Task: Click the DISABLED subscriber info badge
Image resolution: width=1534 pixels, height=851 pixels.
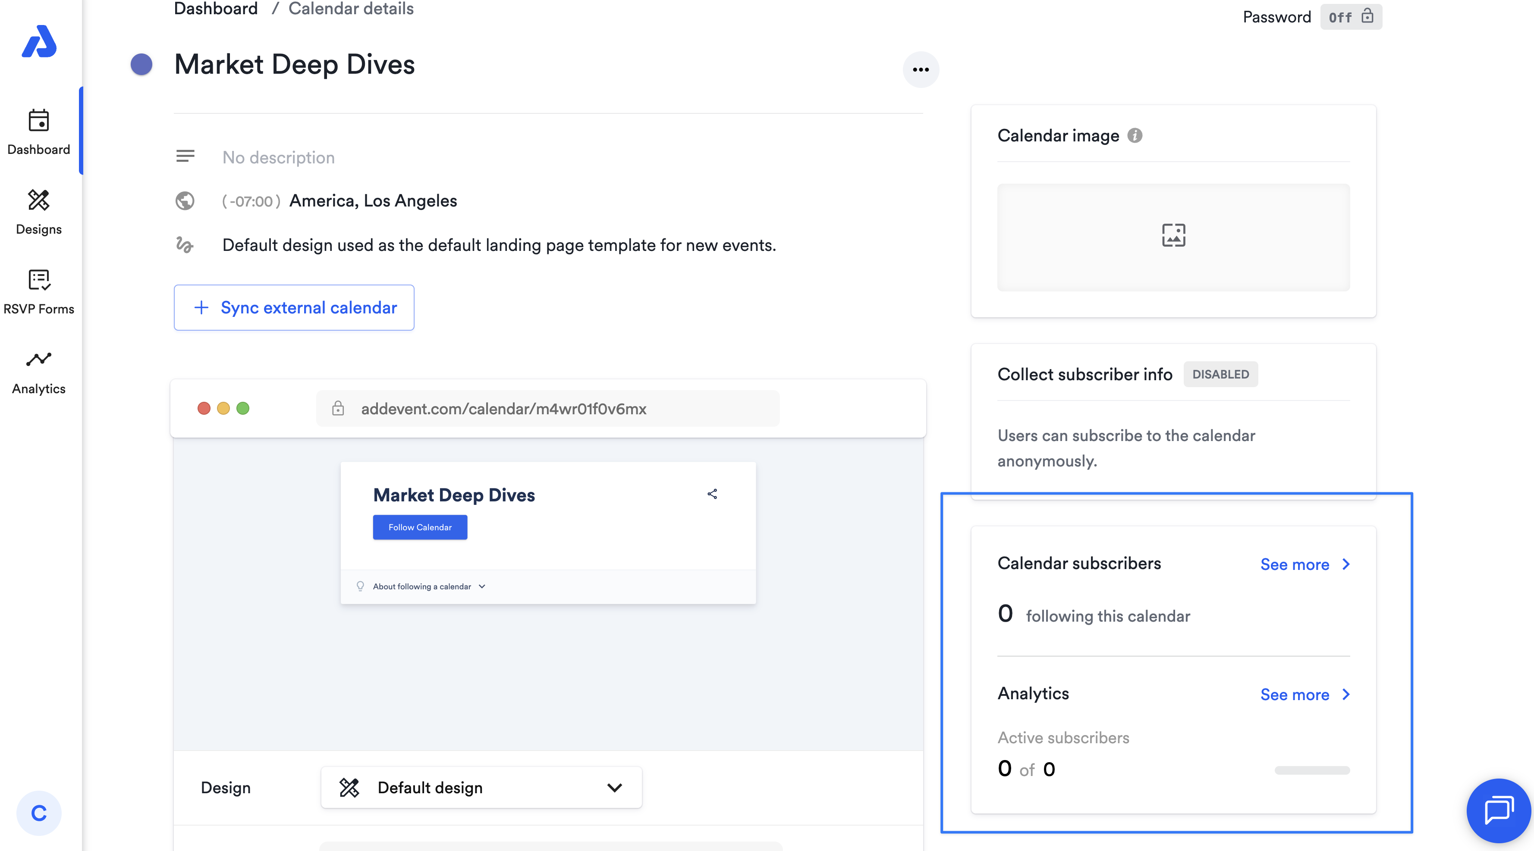Action: (x=1220, y=374)
